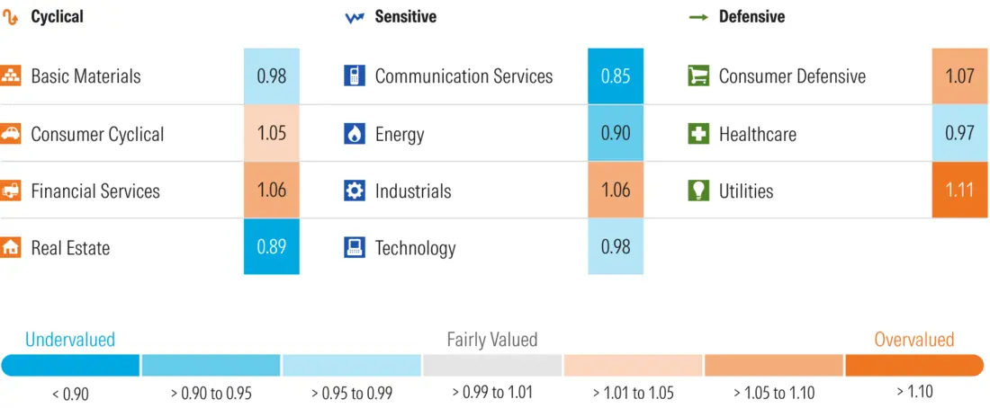Click the Undervalued legend label
Image resolution: width=990 pixels, height=408 pixels.
point(70,340)
